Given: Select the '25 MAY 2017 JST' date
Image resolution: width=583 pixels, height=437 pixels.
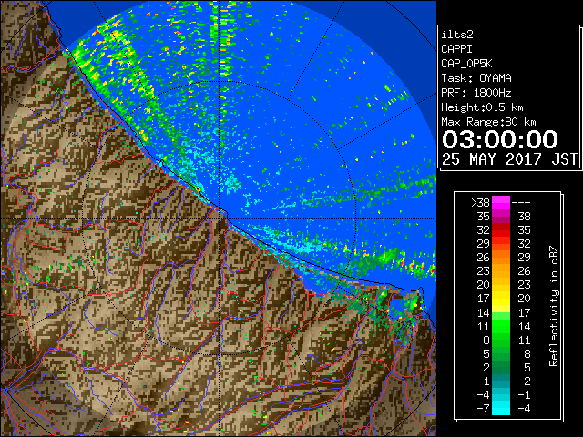Looking at the screenshot, I should point(510,159).
